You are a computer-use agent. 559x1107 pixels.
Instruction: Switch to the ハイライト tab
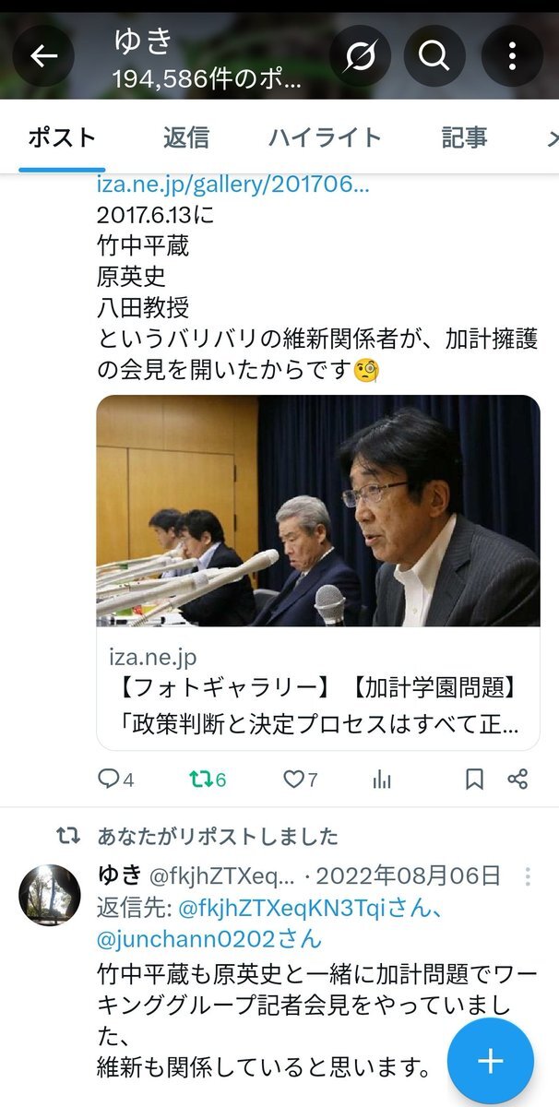click(x=325, y=137)
